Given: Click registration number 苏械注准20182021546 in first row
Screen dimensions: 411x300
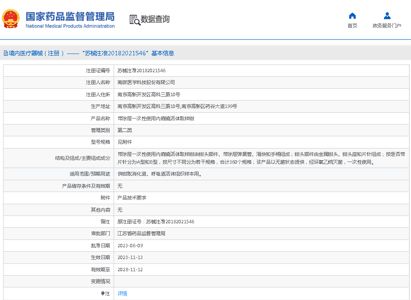Looking at the screenshot, I should tap(141, 71).
